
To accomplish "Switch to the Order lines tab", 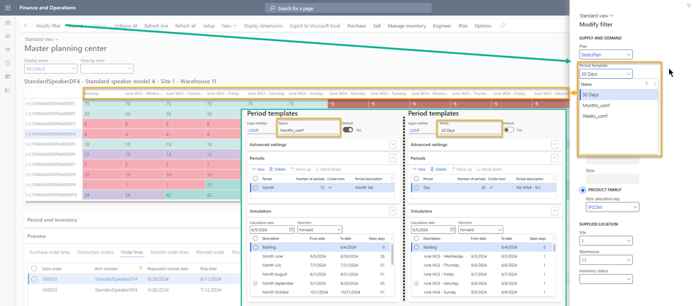I will coord(132,253).
